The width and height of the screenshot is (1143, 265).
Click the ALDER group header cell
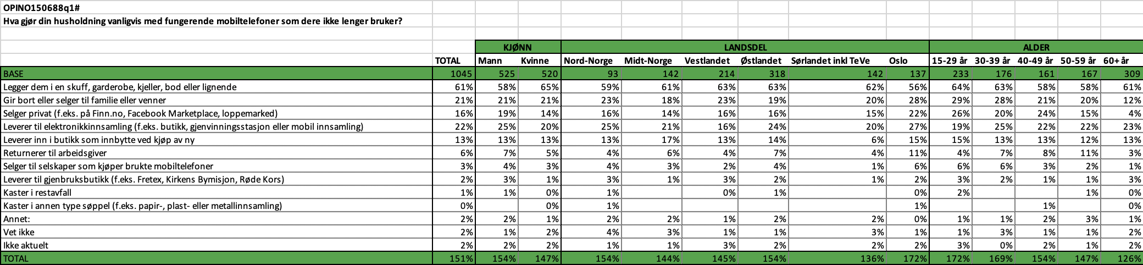(x=1035, y=47)
